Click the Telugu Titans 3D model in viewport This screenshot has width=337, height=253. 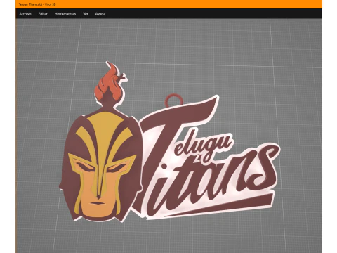point(170,143)
